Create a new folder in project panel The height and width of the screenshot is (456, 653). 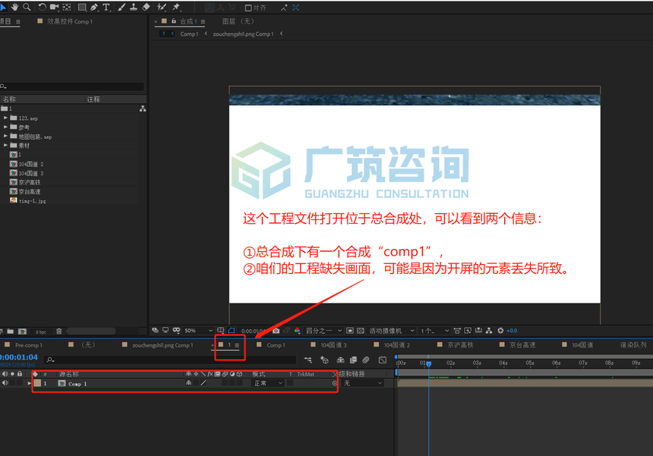coord(11,331)
